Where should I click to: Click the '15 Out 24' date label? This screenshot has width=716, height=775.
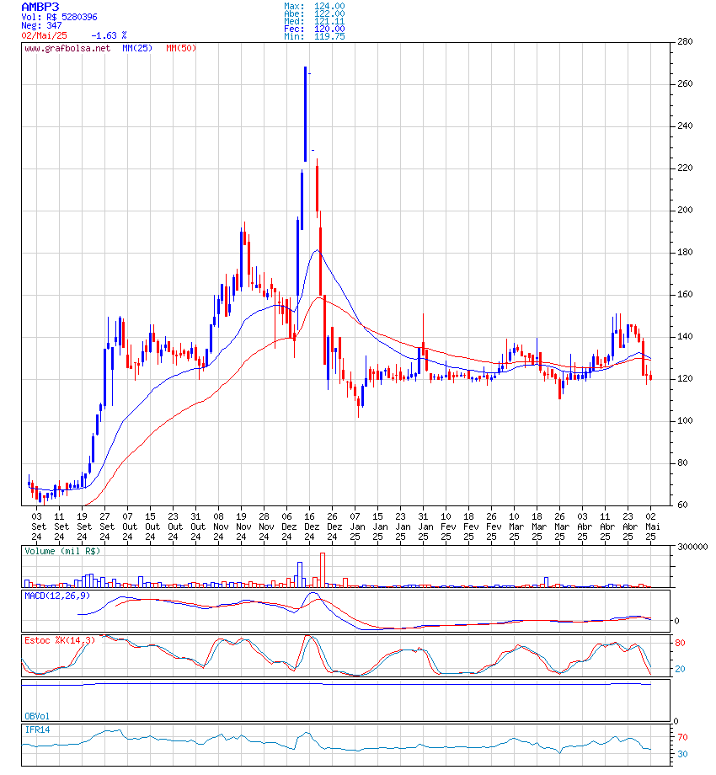[x=151, y=526]
